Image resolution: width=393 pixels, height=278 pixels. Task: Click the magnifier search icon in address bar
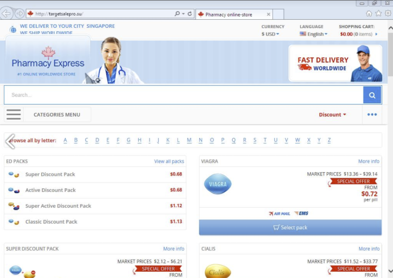click(177, 14)
